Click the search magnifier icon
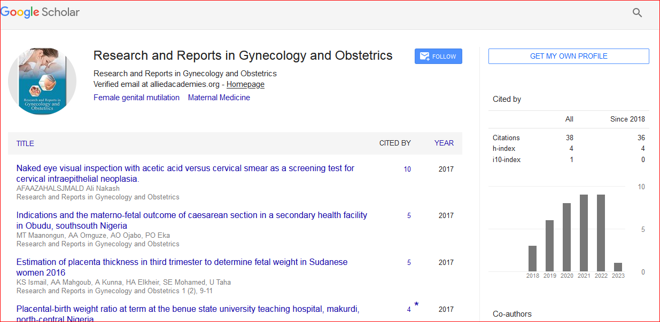660x322 pixels. click(637, 13)
